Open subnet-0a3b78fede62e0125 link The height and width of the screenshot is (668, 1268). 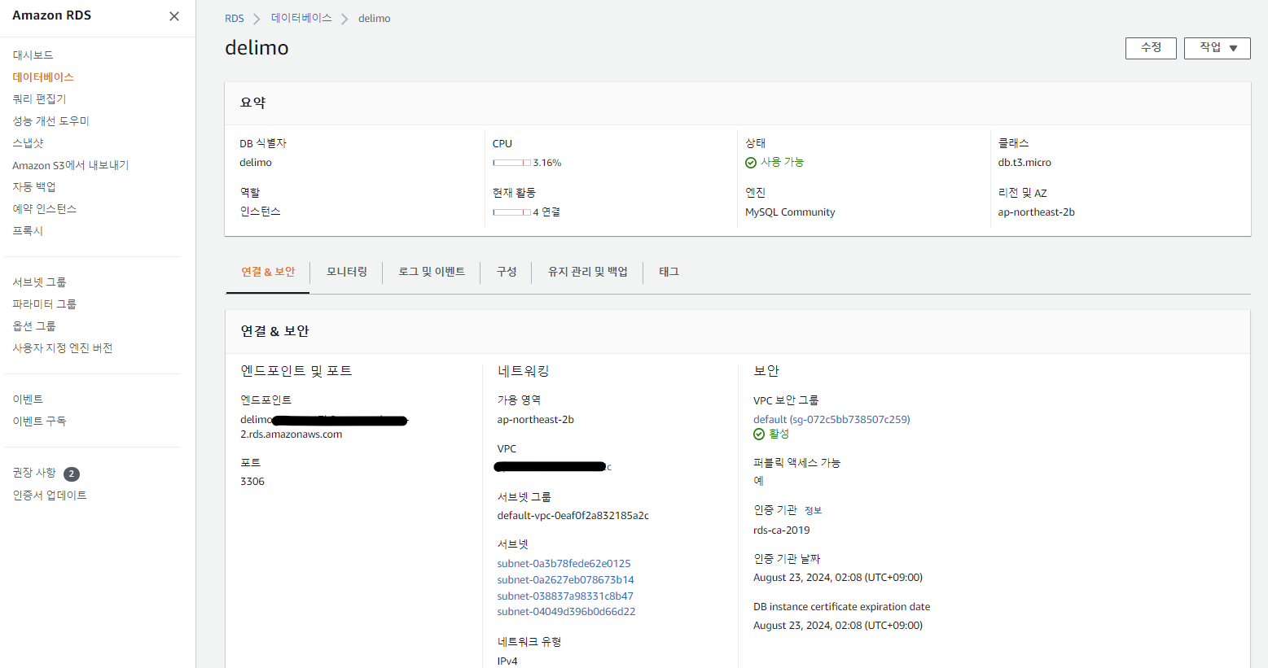[x=564, y=564]
